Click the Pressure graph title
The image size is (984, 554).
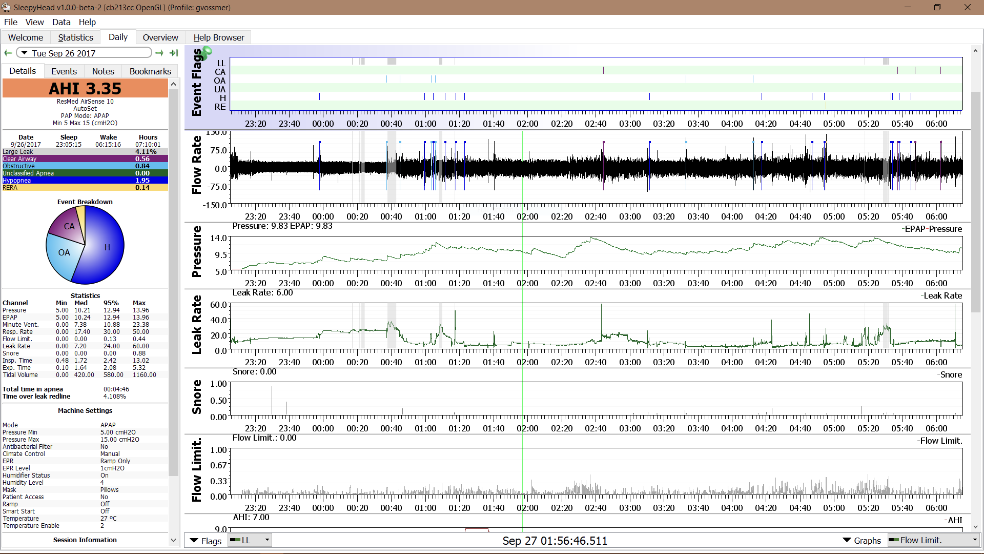point(197,251)
